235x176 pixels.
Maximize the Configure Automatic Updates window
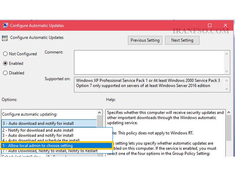pyautogui.click(x=210, y=25)
